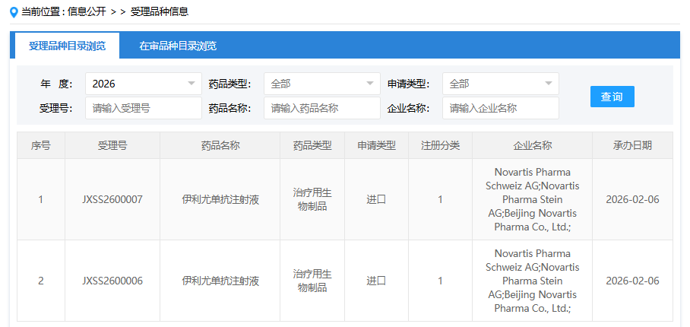This screenshot has width=690, height=327.
Task: Click Novartis company cell in row one
Action: 532,199
